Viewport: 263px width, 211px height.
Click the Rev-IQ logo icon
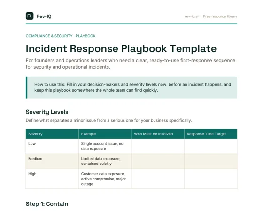(x=30, y=16)
